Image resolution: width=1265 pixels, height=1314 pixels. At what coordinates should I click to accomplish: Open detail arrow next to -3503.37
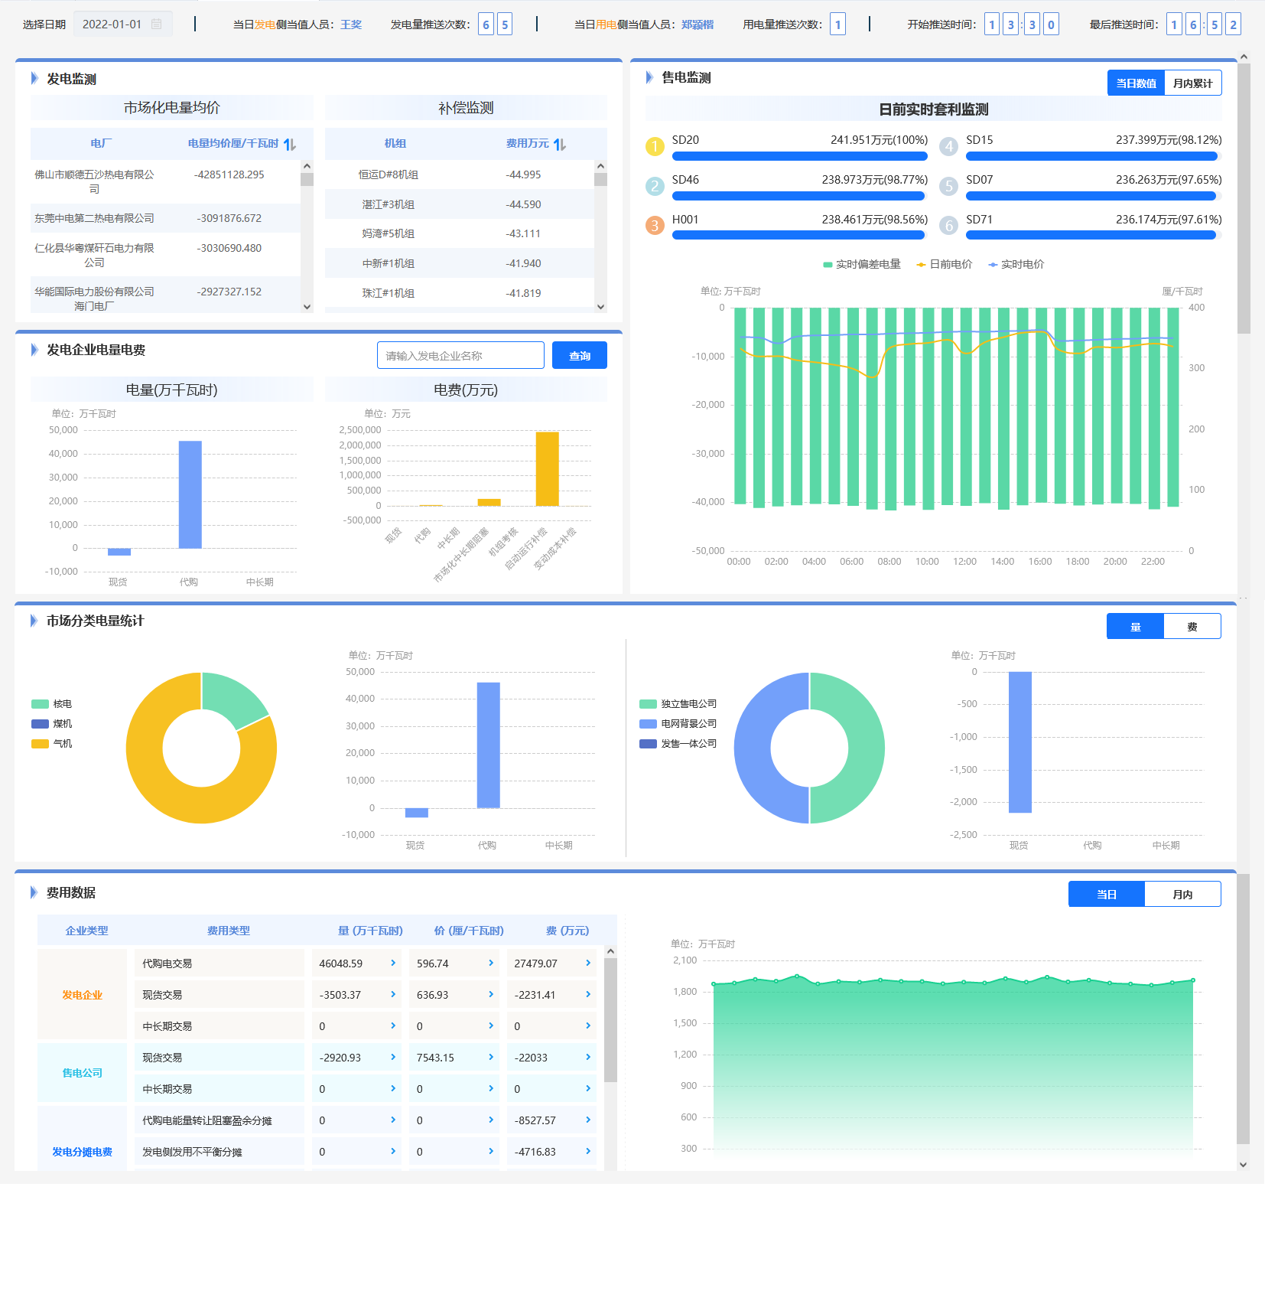point(393,994)
